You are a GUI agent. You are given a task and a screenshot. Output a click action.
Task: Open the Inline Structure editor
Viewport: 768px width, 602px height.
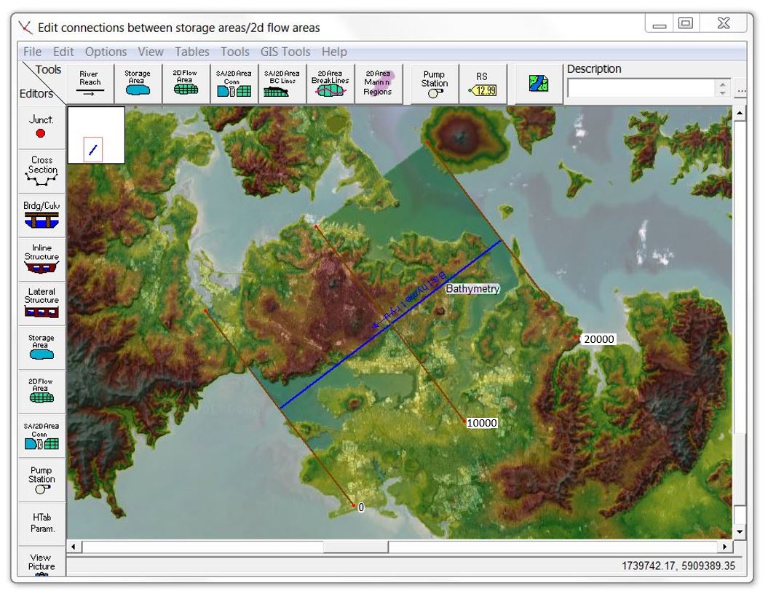(41, 259)
